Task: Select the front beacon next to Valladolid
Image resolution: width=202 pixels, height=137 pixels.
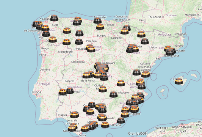Action: (x=91, y=49)
